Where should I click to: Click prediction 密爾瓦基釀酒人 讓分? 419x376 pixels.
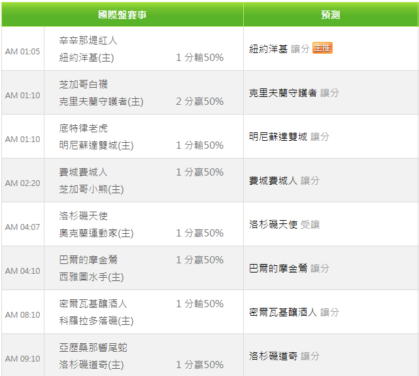(294, 312)
